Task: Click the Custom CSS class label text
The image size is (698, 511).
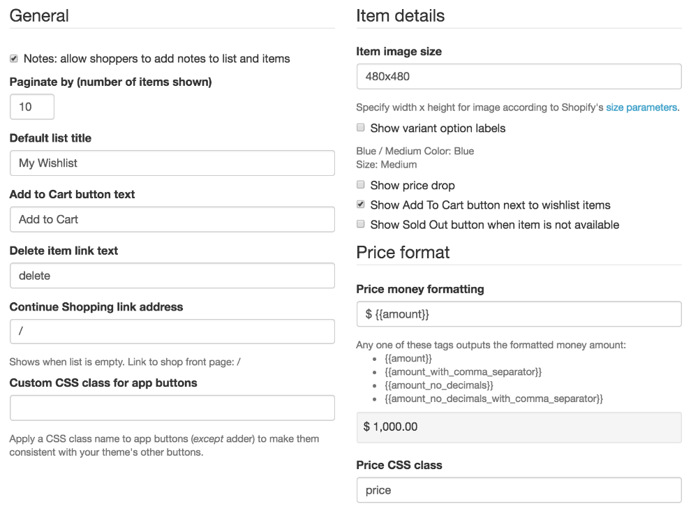Action: tap(103, 383)
